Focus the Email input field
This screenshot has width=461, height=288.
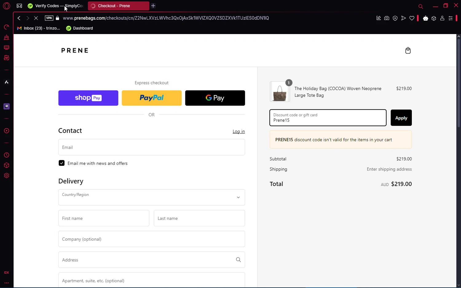152,147
